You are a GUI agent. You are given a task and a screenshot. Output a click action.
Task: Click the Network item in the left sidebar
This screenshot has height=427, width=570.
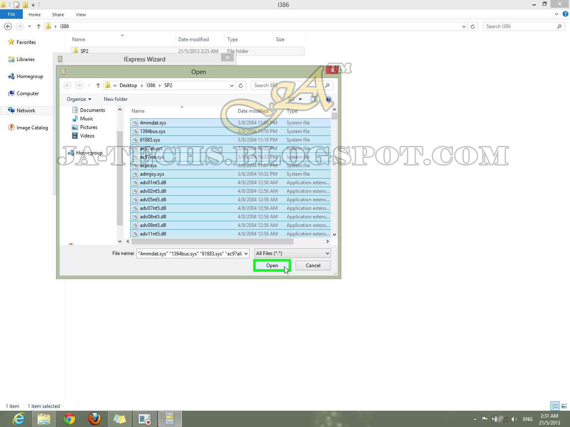tap(25, 110)
